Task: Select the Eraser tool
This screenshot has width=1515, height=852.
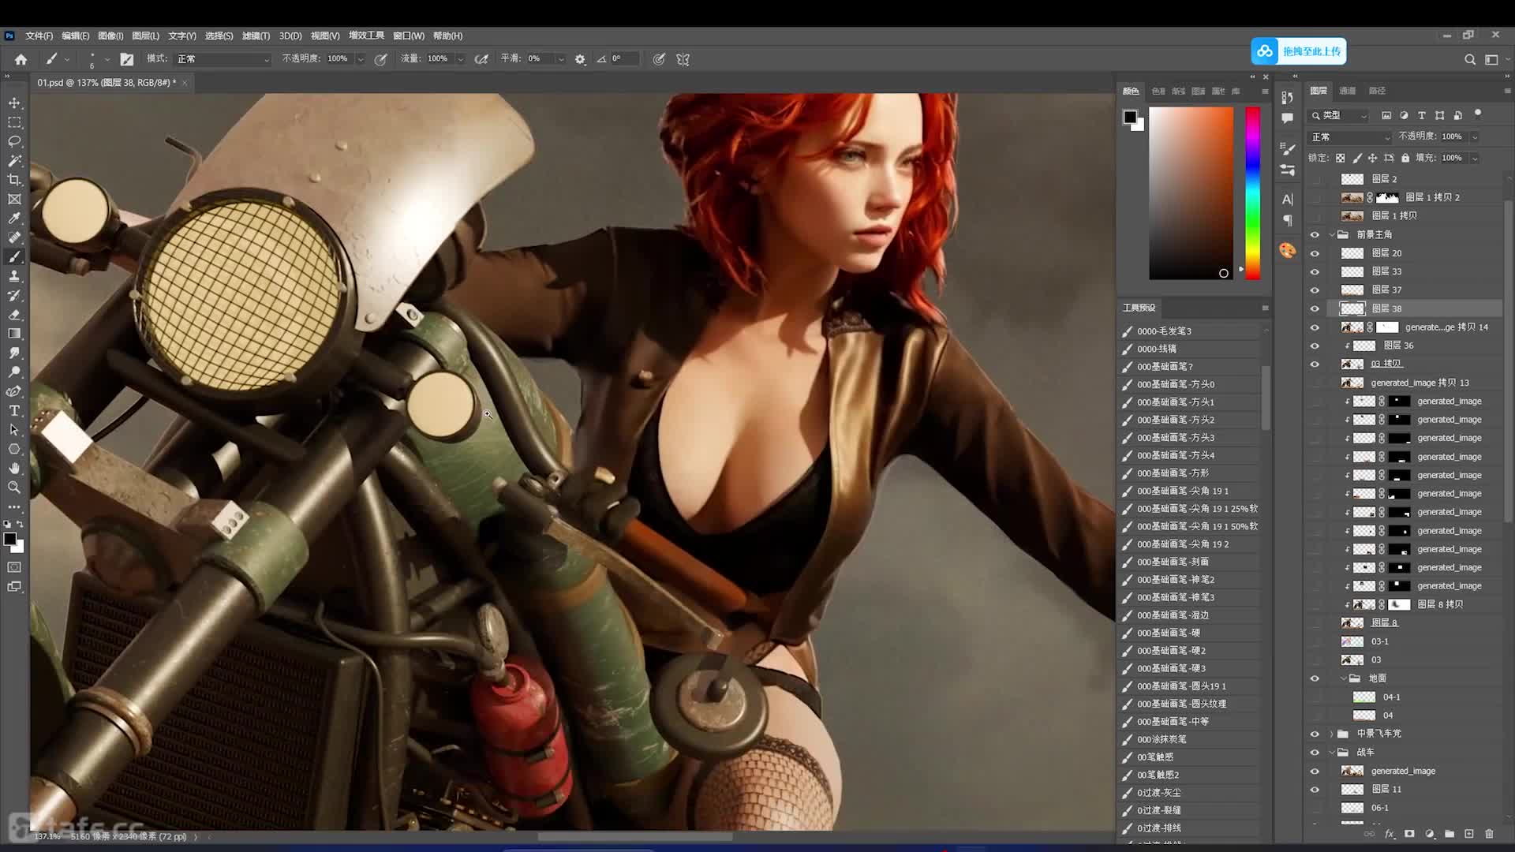Action: tap(14, 314)
